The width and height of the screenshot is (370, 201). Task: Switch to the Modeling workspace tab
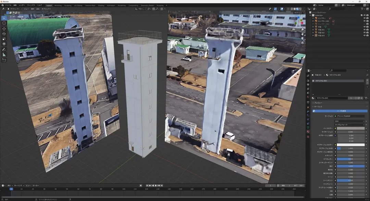58,5
